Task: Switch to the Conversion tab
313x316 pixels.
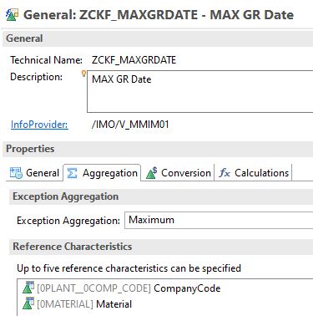Action: (178, 173)
